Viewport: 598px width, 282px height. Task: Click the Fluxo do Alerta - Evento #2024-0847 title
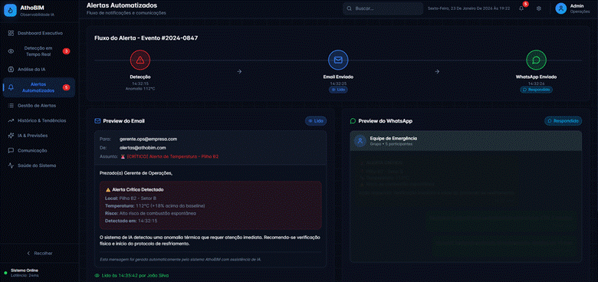click(x=146, y=38)
